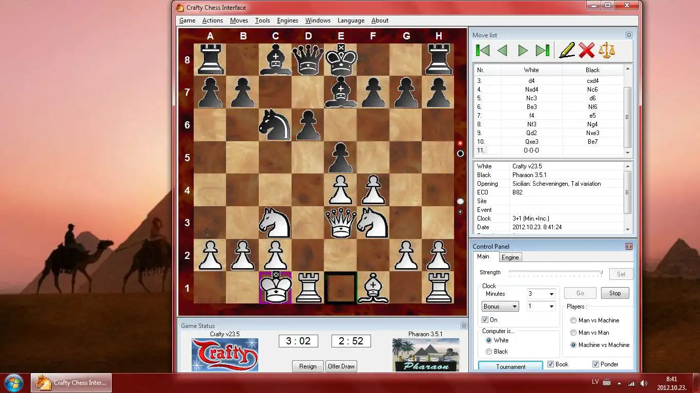
Task: Click the Crafty Chess Interface taskbar button
Action: (x=72, y=383)
